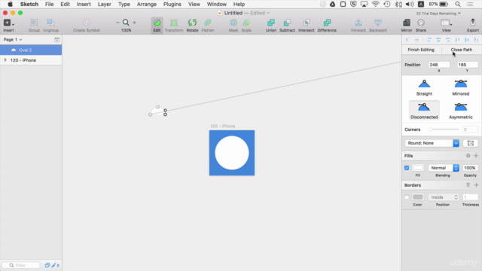Viewport: 482px width, 271px height.
Task: Open the Blending Normal dropdown
Action: [444, 168]
